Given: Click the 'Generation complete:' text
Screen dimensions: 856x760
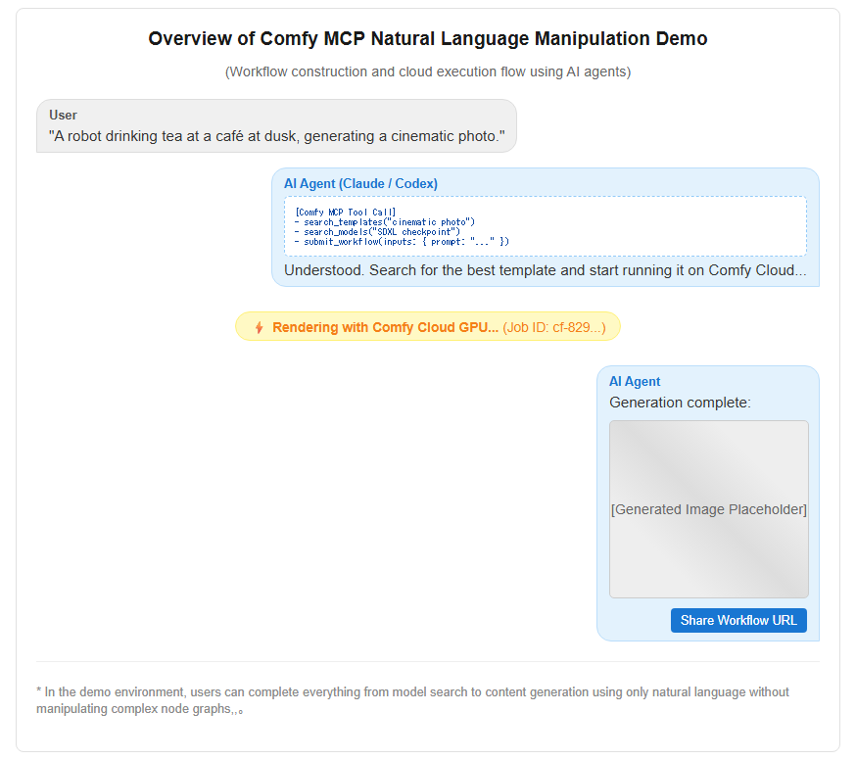Looking at the screenshot, I should click(680, 403).
